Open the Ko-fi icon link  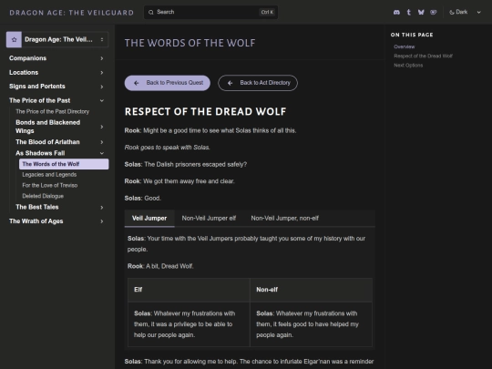434,12
